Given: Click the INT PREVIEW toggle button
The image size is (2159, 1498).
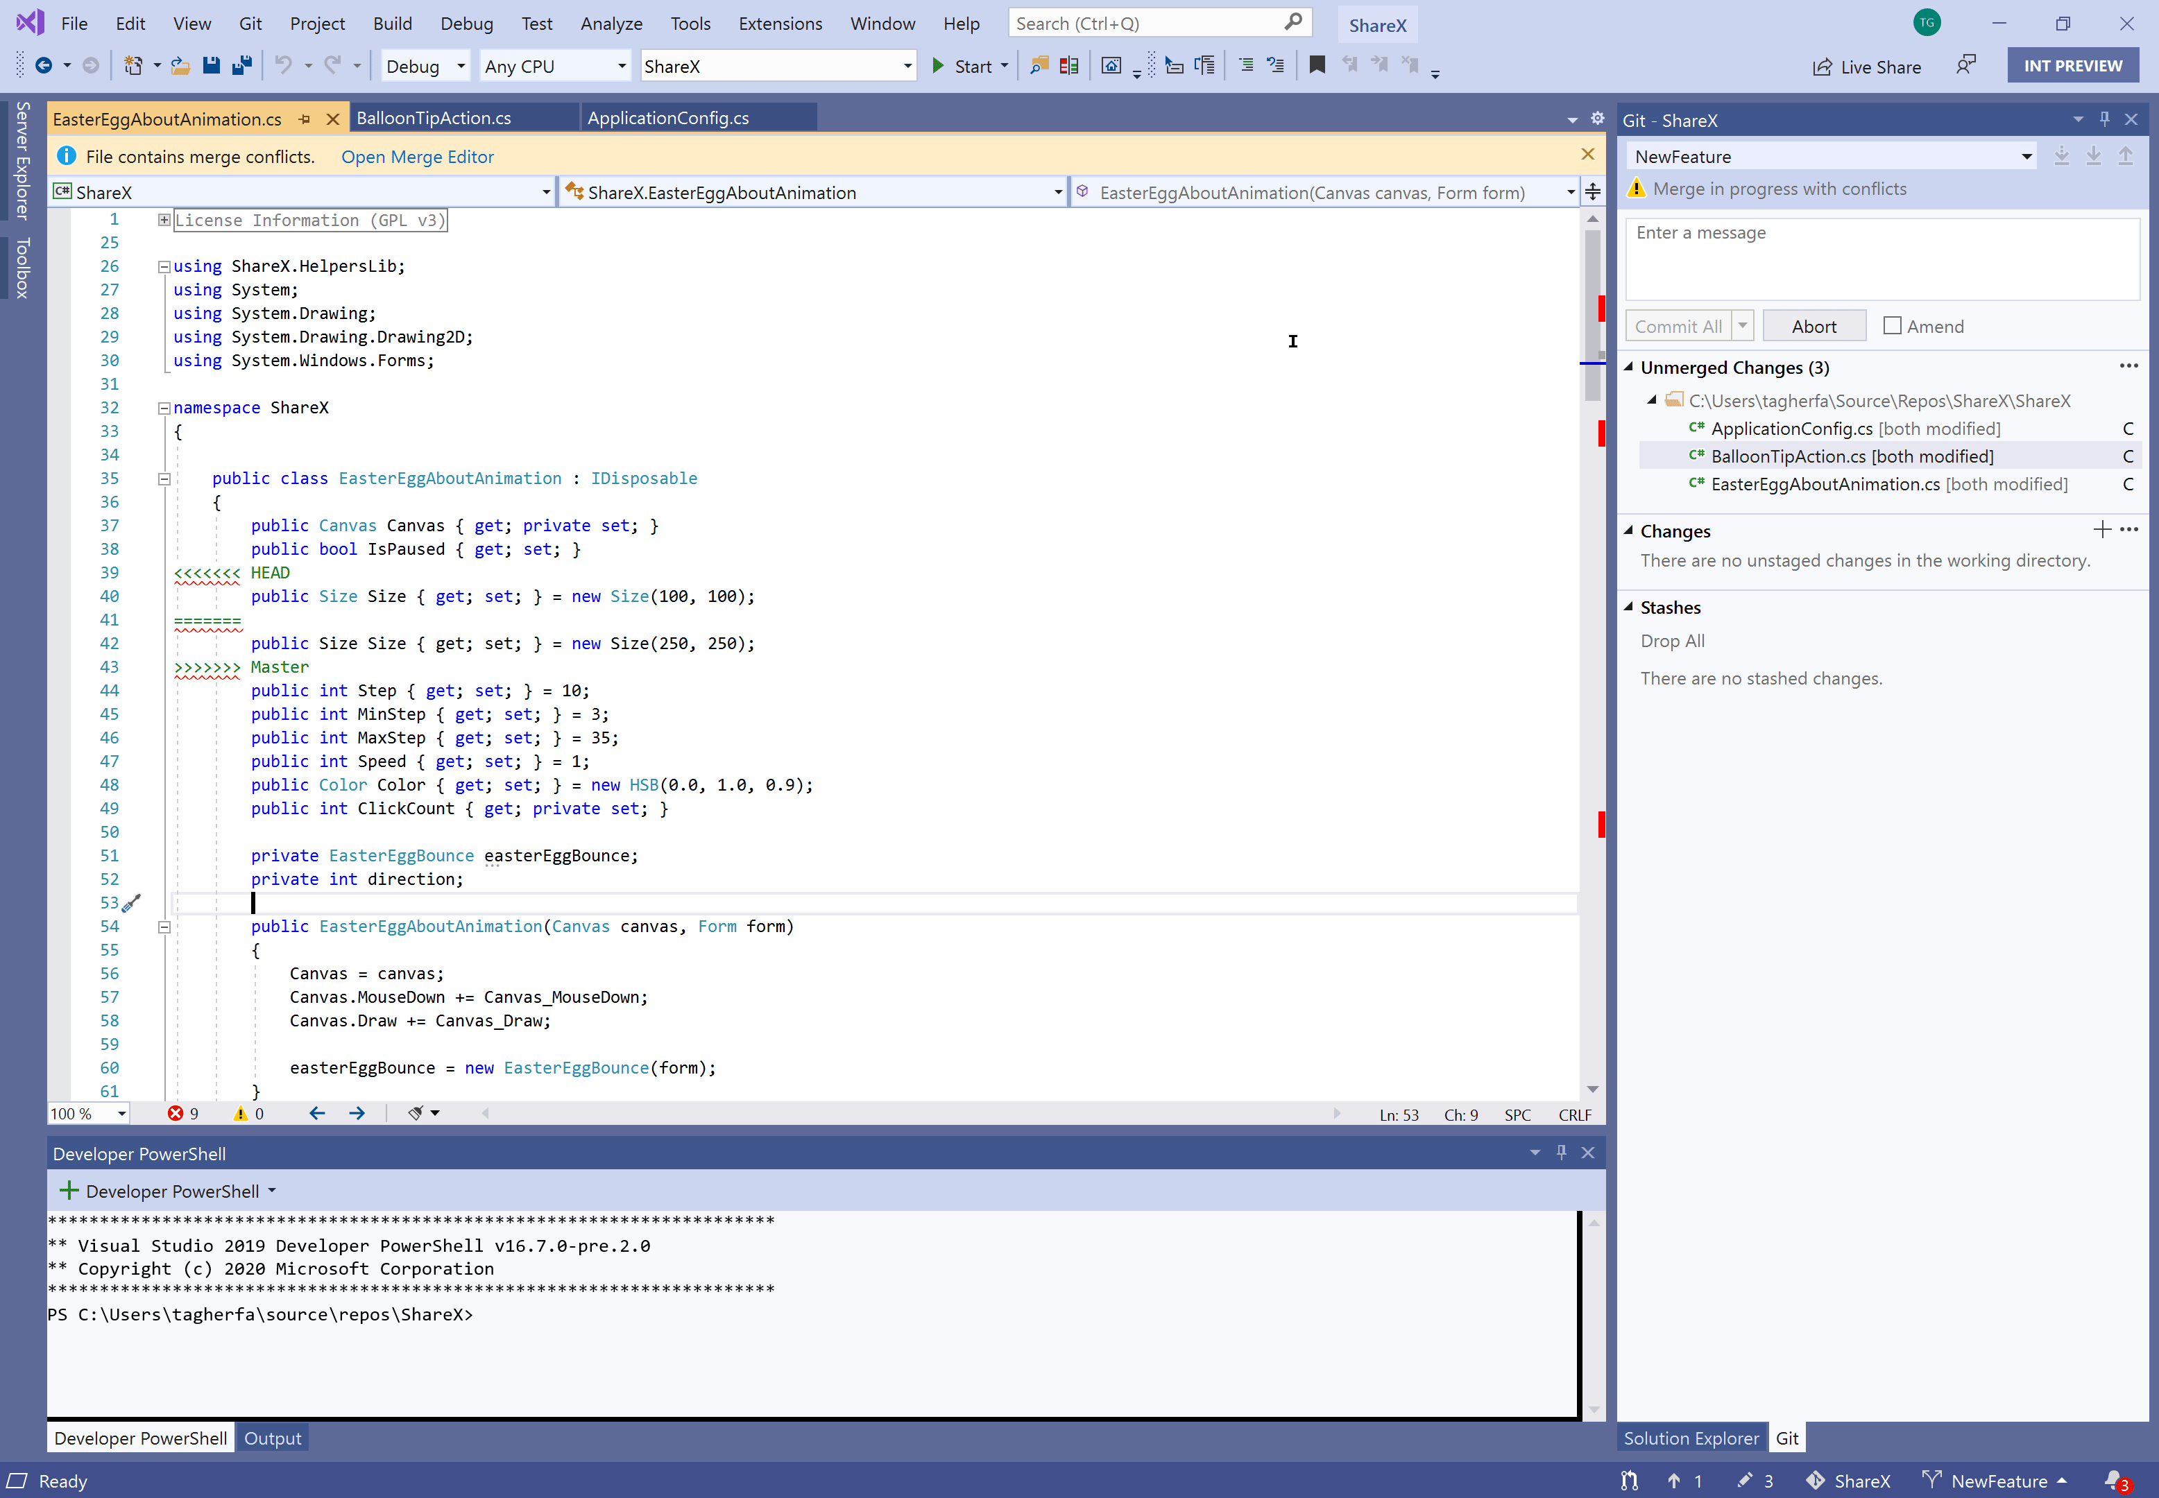Looking at the screenshot, I should pyautogui.click(x=2070, y=66).
